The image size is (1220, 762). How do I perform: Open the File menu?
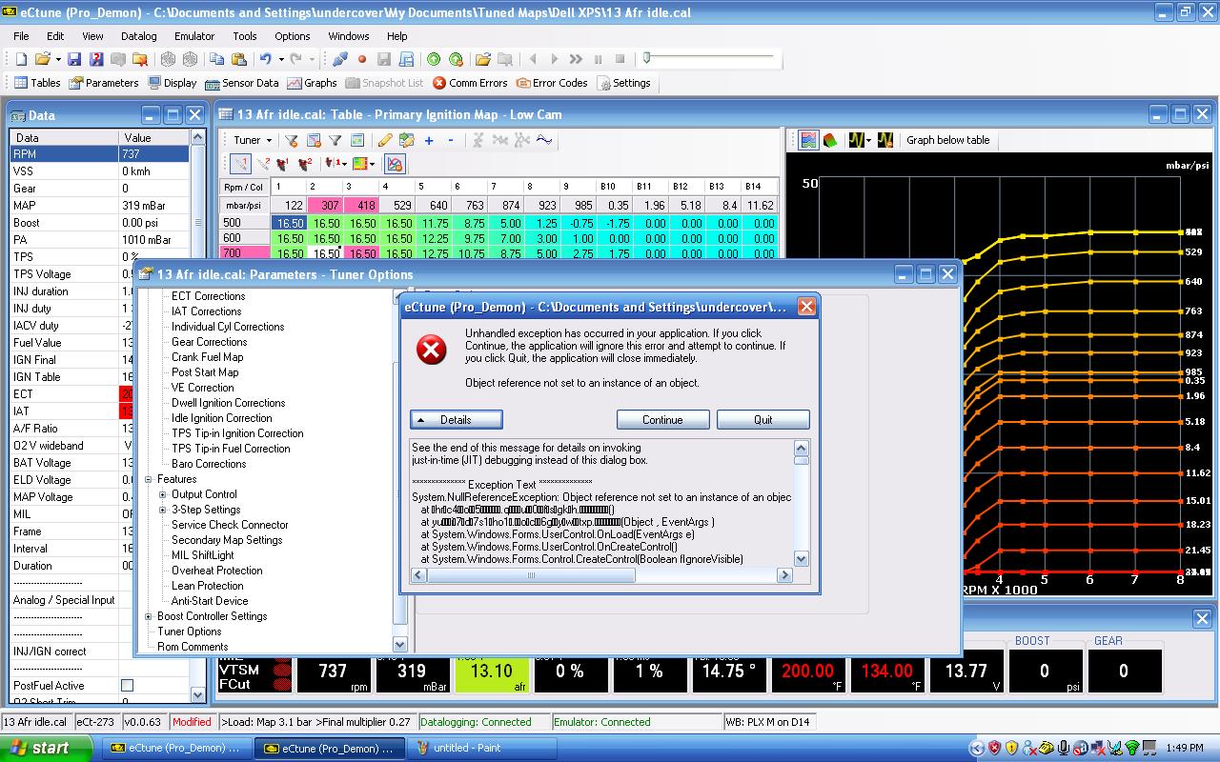(x=21, y=36)
